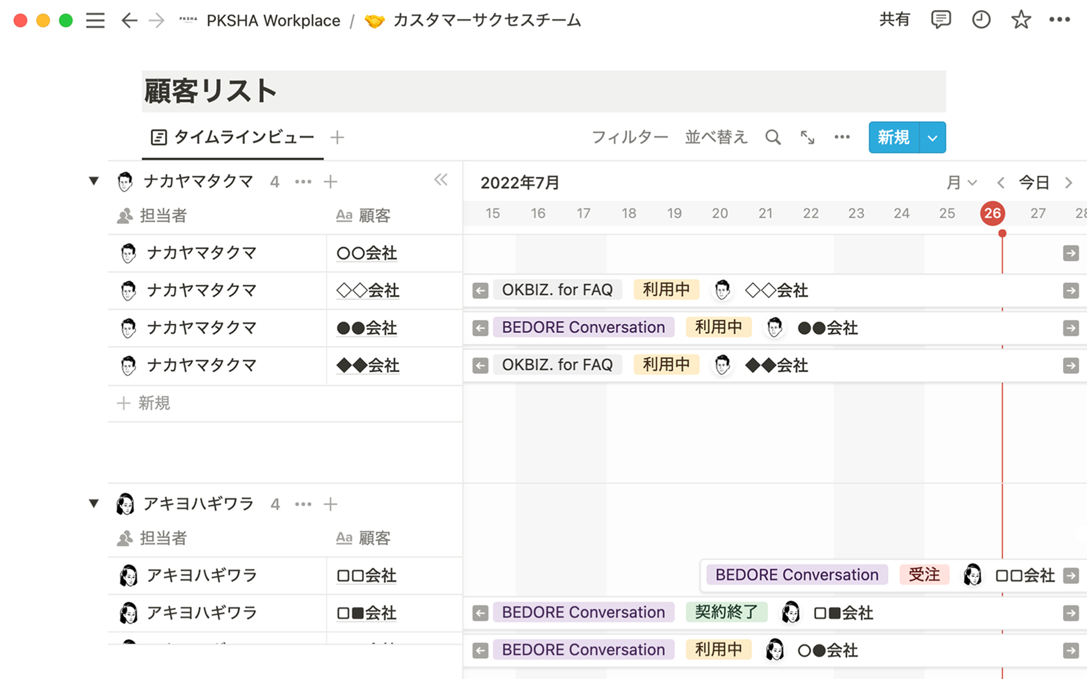Jump right arrow on 〇〇会社 timeline row
Image resolution: width=1087 pixels, height=679 pixels.
(1071, 253)
